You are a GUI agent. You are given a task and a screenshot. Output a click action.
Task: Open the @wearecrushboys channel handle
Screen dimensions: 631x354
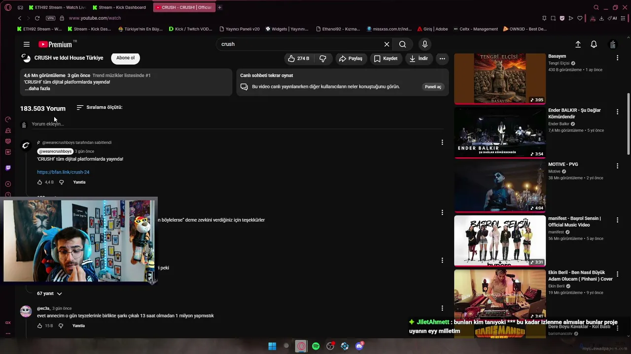(55, 151)
